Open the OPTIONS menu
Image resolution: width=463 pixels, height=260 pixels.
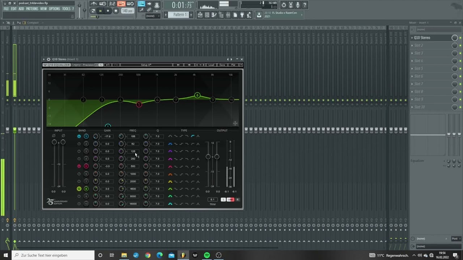pos(54,9)
